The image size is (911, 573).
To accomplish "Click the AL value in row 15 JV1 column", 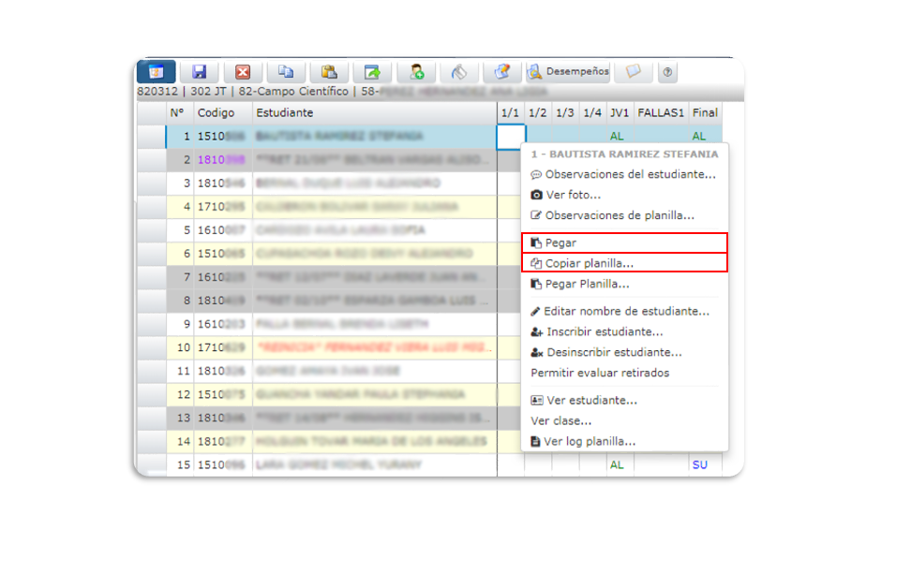I will click(x=617, y=465).
